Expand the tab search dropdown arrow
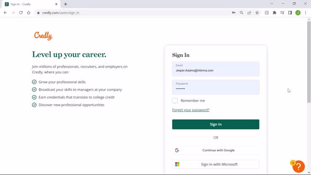 tap(272, 4)
